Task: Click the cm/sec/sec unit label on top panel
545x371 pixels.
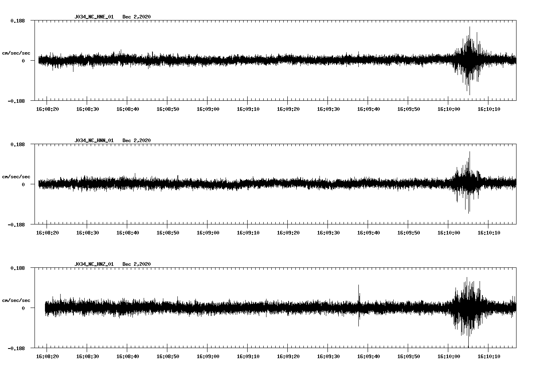Action: 17,53
